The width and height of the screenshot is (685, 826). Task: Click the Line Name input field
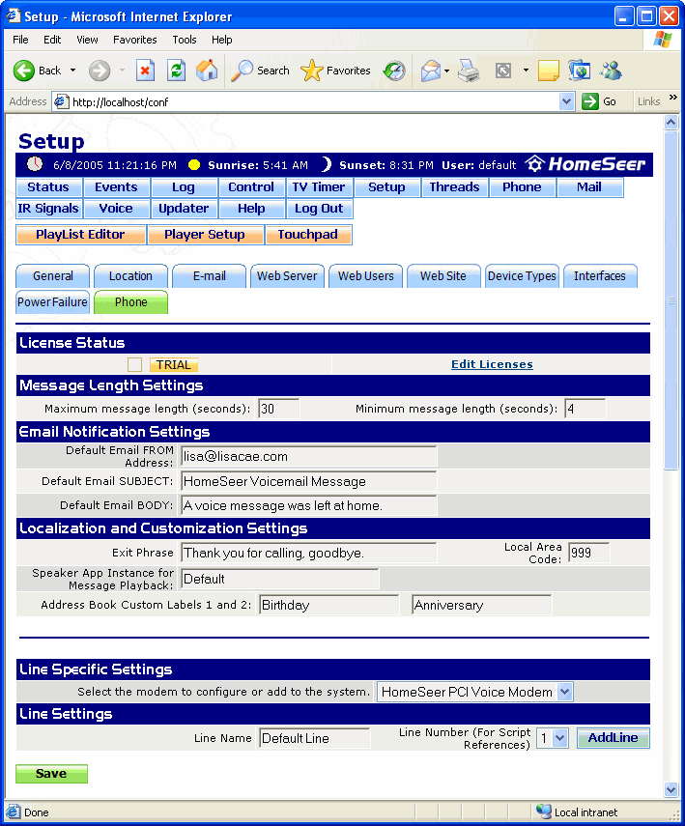tap(315, 738)
